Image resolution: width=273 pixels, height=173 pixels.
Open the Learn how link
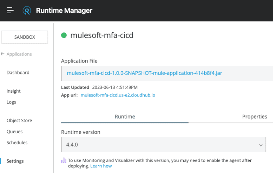click(x=101, y=166)
